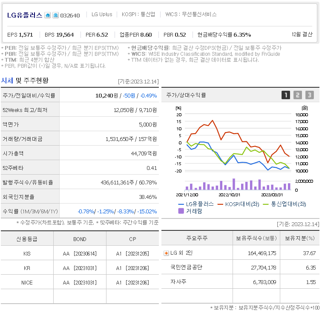This screenshot has width=322, height=313.
Task: Click KIS CP rating A1 [20231205]
Action: 132,254
